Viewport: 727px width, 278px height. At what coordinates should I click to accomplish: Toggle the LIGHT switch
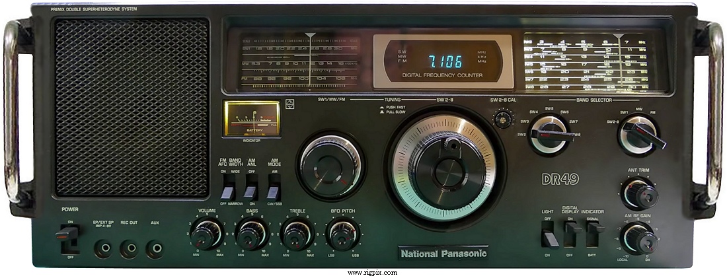tap(549, 234)
